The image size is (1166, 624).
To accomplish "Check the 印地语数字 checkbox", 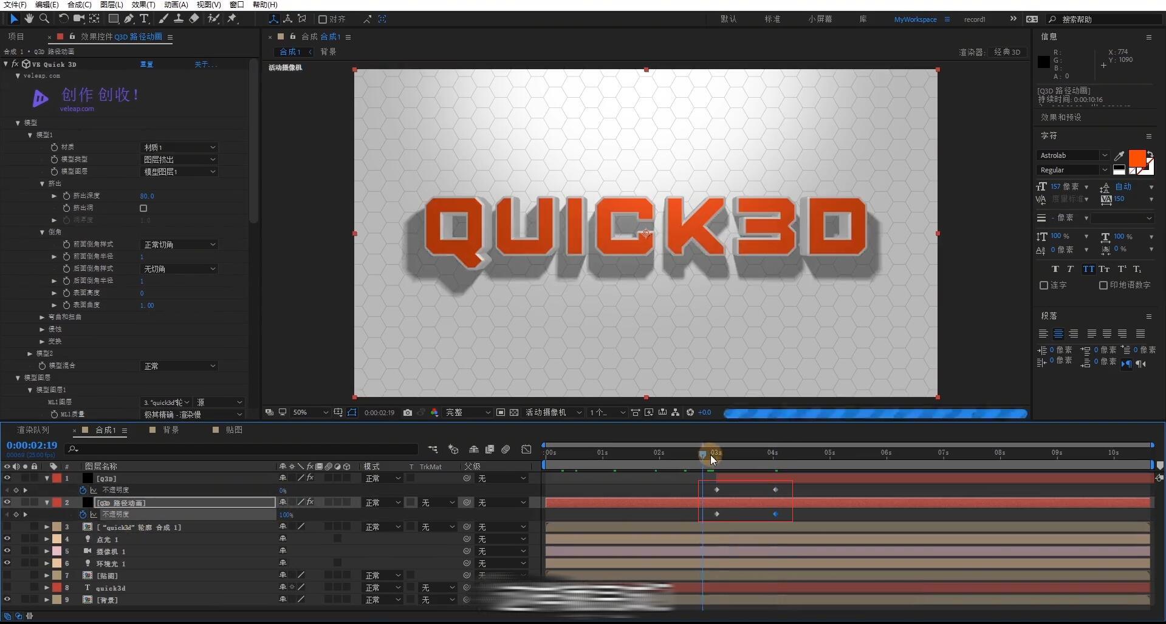I will 1103,285.
